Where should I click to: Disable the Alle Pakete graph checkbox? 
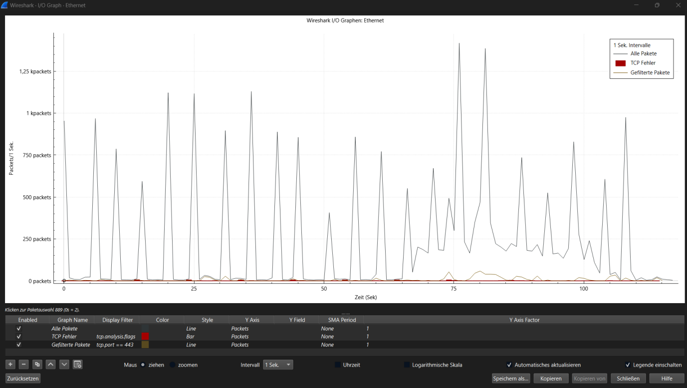pyautogui.click(x=19, y=329)
